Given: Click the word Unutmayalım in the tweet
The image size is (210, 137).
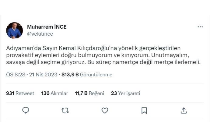Looking at the screenshot, I should 183,55.
